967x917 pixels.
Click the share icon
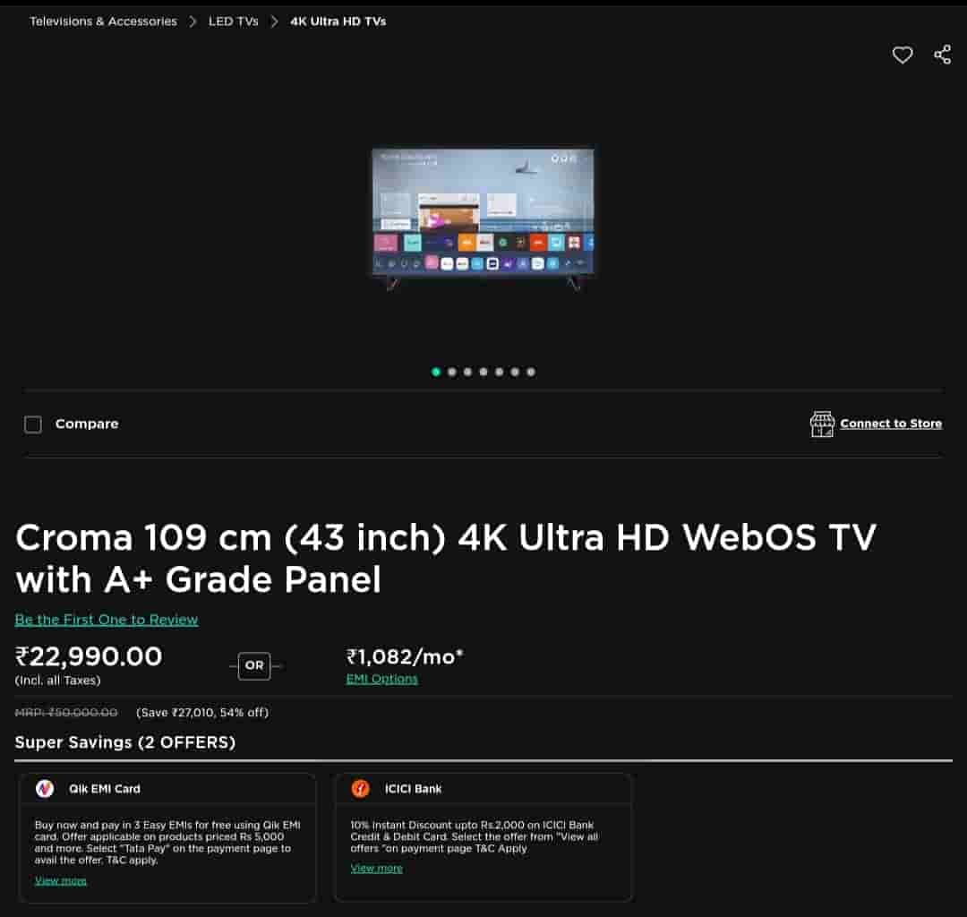coord(942,55)
